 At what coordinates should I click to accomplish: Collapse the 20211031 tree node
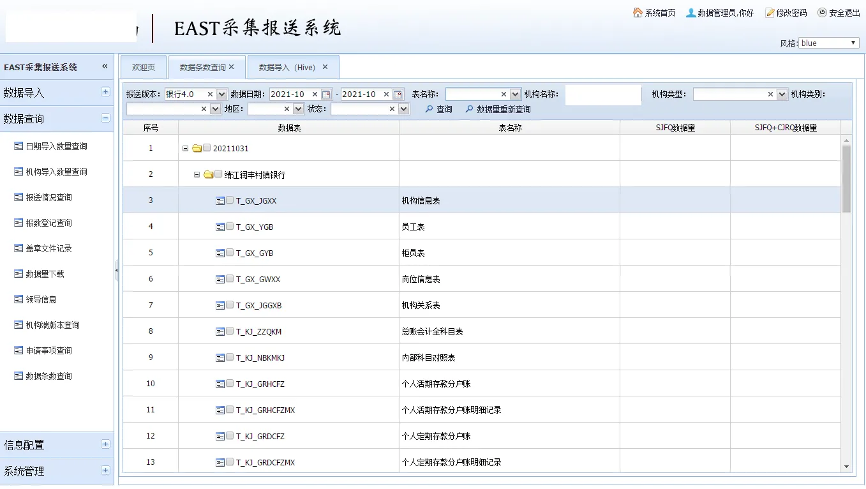[185, 148]
